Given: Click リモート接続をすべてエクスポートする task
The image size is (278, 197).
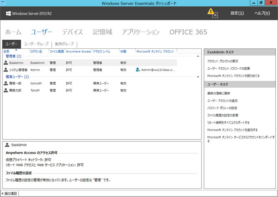Looking at the screenshot, I should (228, 122).
